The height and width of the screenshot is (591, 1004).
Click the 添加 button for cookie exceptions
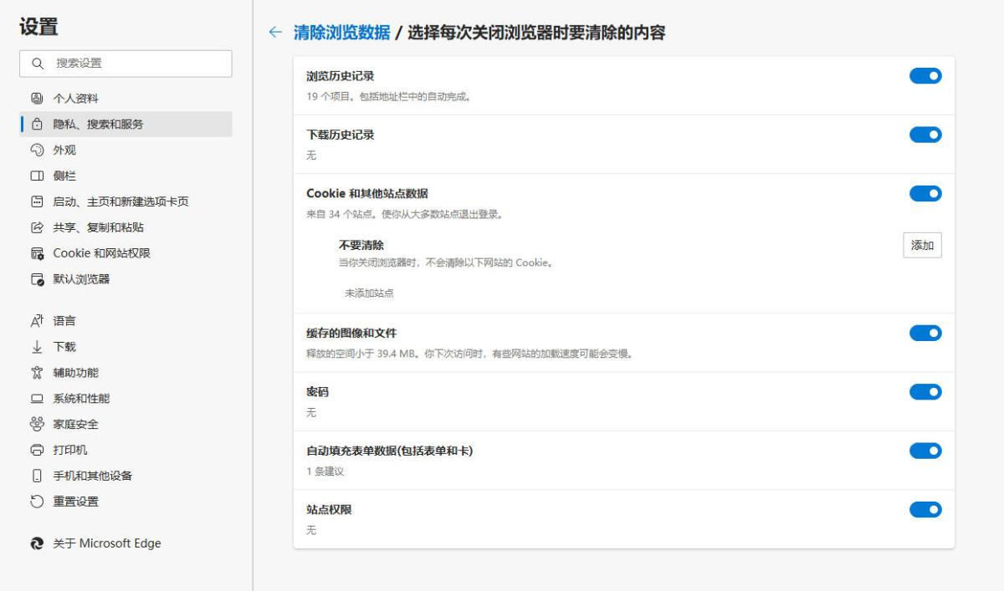click(x=922, y=246)
